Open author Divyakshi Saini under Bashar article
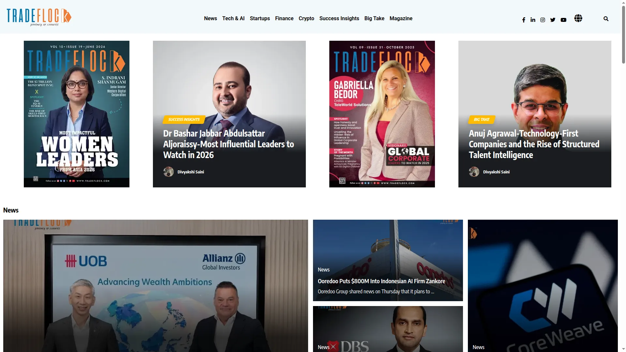 click(191, 172)
